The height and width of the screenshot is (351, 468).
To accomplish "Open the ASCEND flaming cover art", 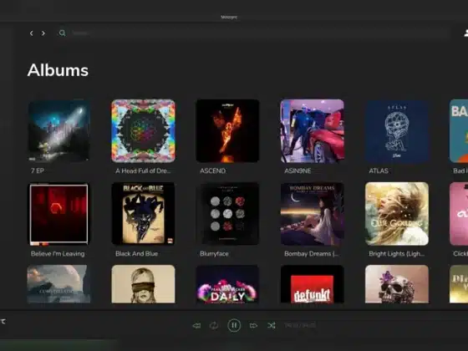I will click(227, 130).
